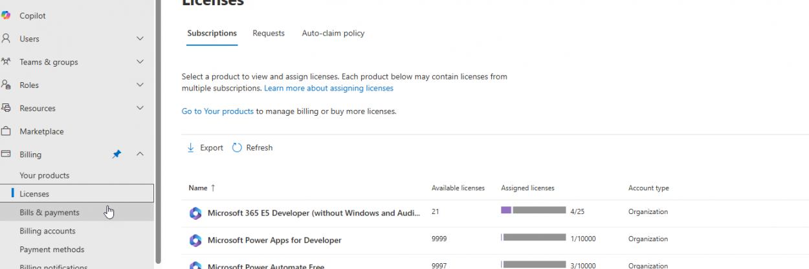Viewport: 809px width, 269px height.
Task: Click the Marketplace bag icon
Action: click(6, 131)
